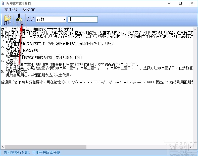Viewport: 198px width, 156px height.
Task: Click the ahaisoft.cn forum URL text
Action: coord(108,82)
